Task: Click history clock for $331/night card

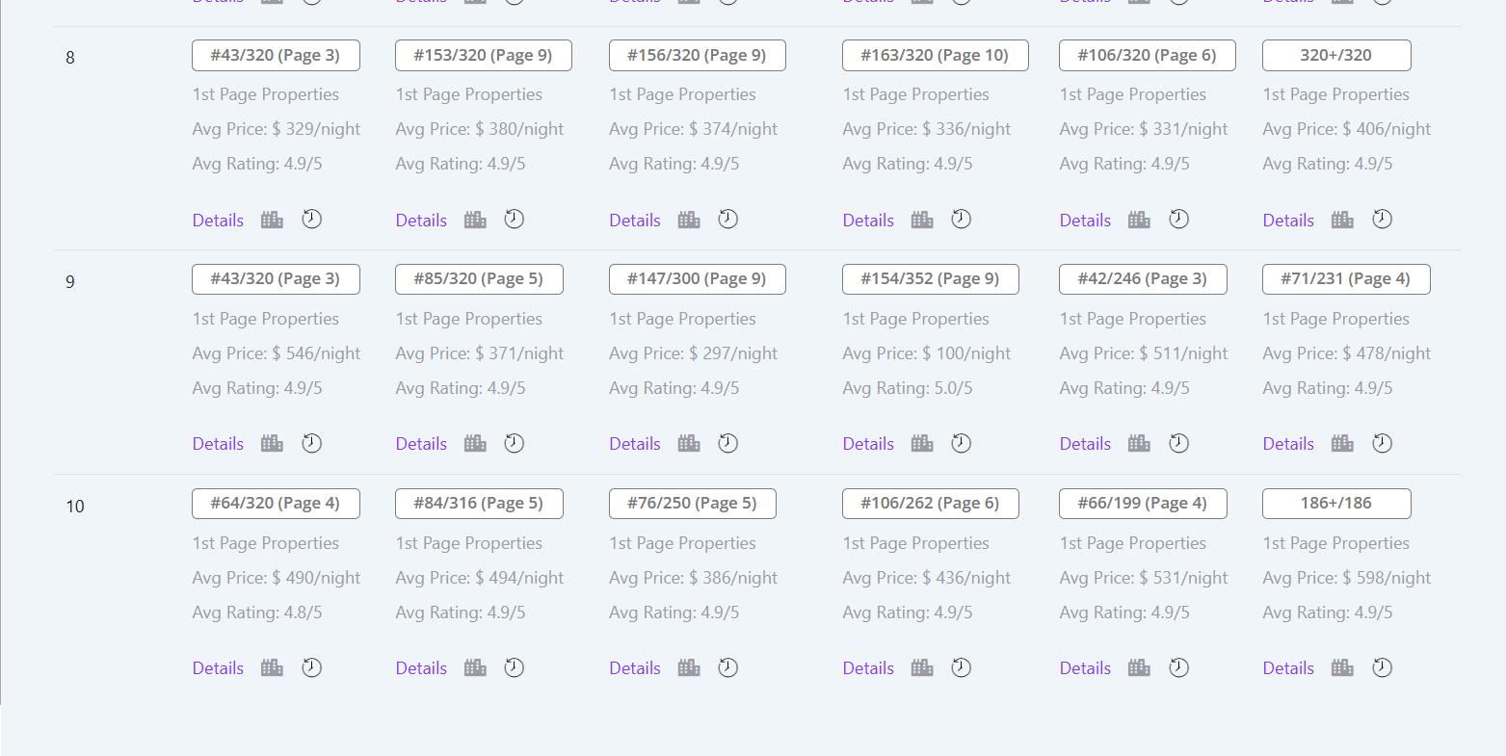Action: [x=1178, y=220]
